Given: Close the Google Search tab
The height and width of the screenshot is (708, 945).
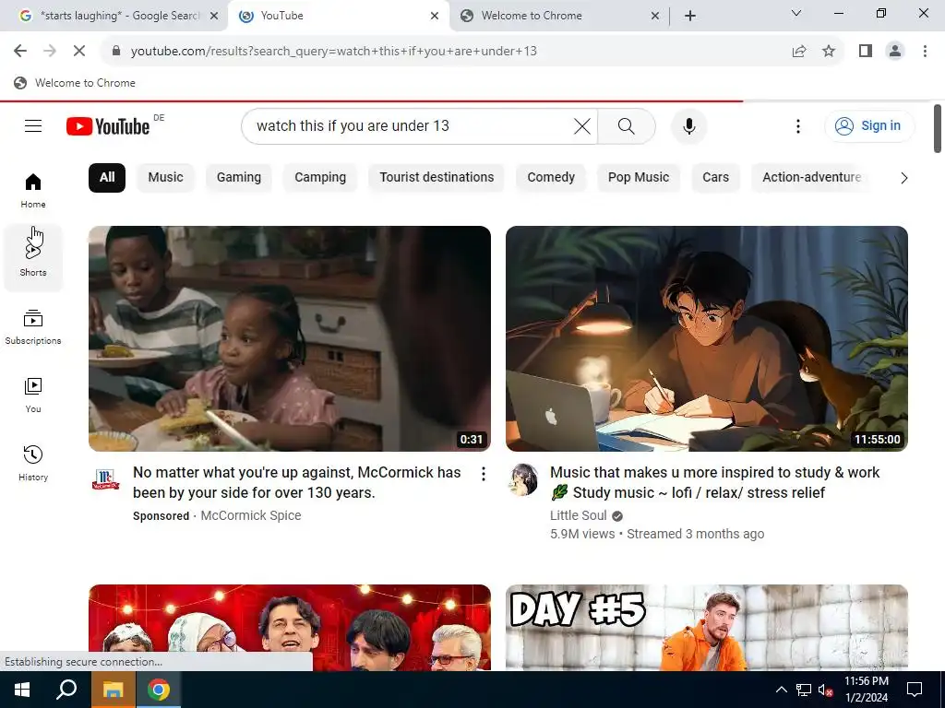Looking at the screenshot, I should click(x=213, y=16).
